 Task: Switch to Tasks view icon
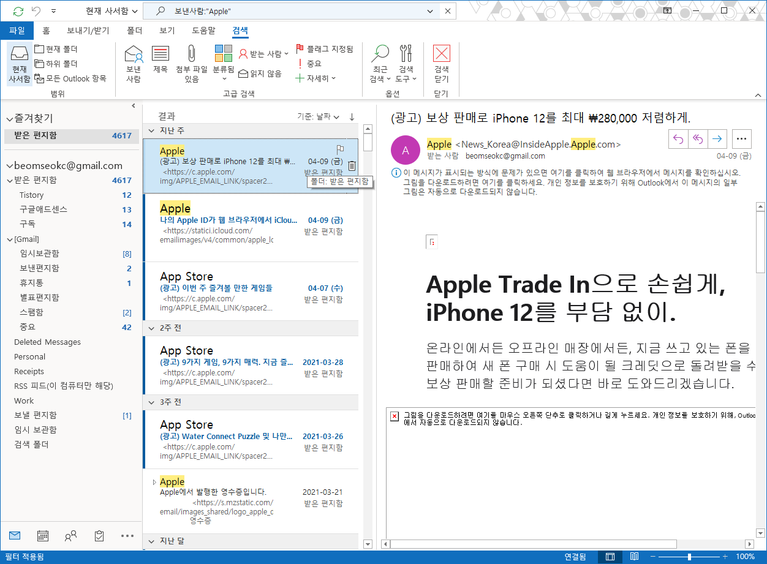[99, 536]
